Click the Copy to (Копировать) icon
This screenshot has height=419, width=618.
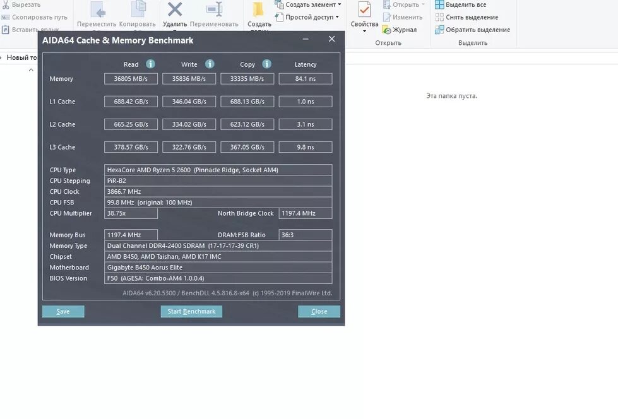click(x=138, y=9)
